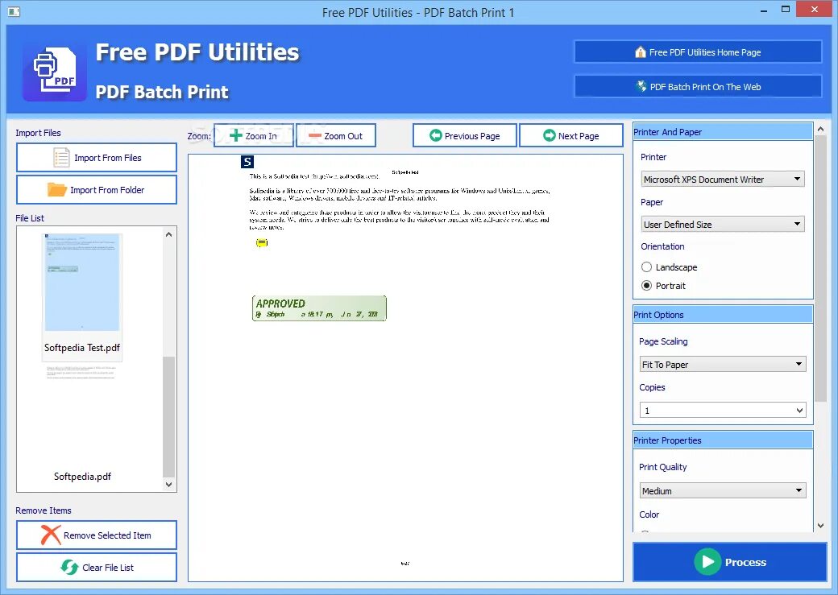Open the Paper size dropdown
Image resolution: width=838 pixels, height=595 pixels.
723,225
